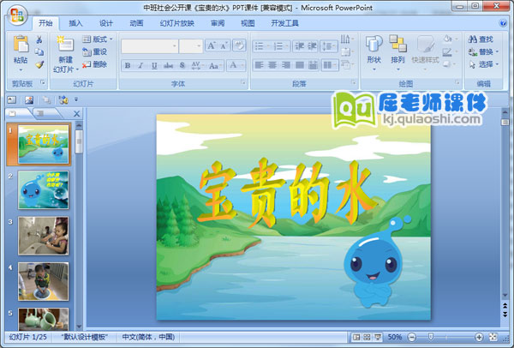This screenshot has height=348, width=514.
Task: Open the Change Case Aa menu
Action: tap(215, 66)
